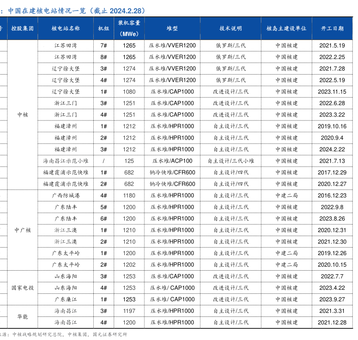358x340 pixels.
Task: Select the start date 2023.4.22
Action: (332, 288)
